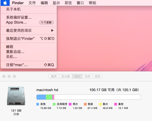The width and height of the screenshot is (152, 121).
Task: Click the macintosh hd volume name
Action: [47, 90]
